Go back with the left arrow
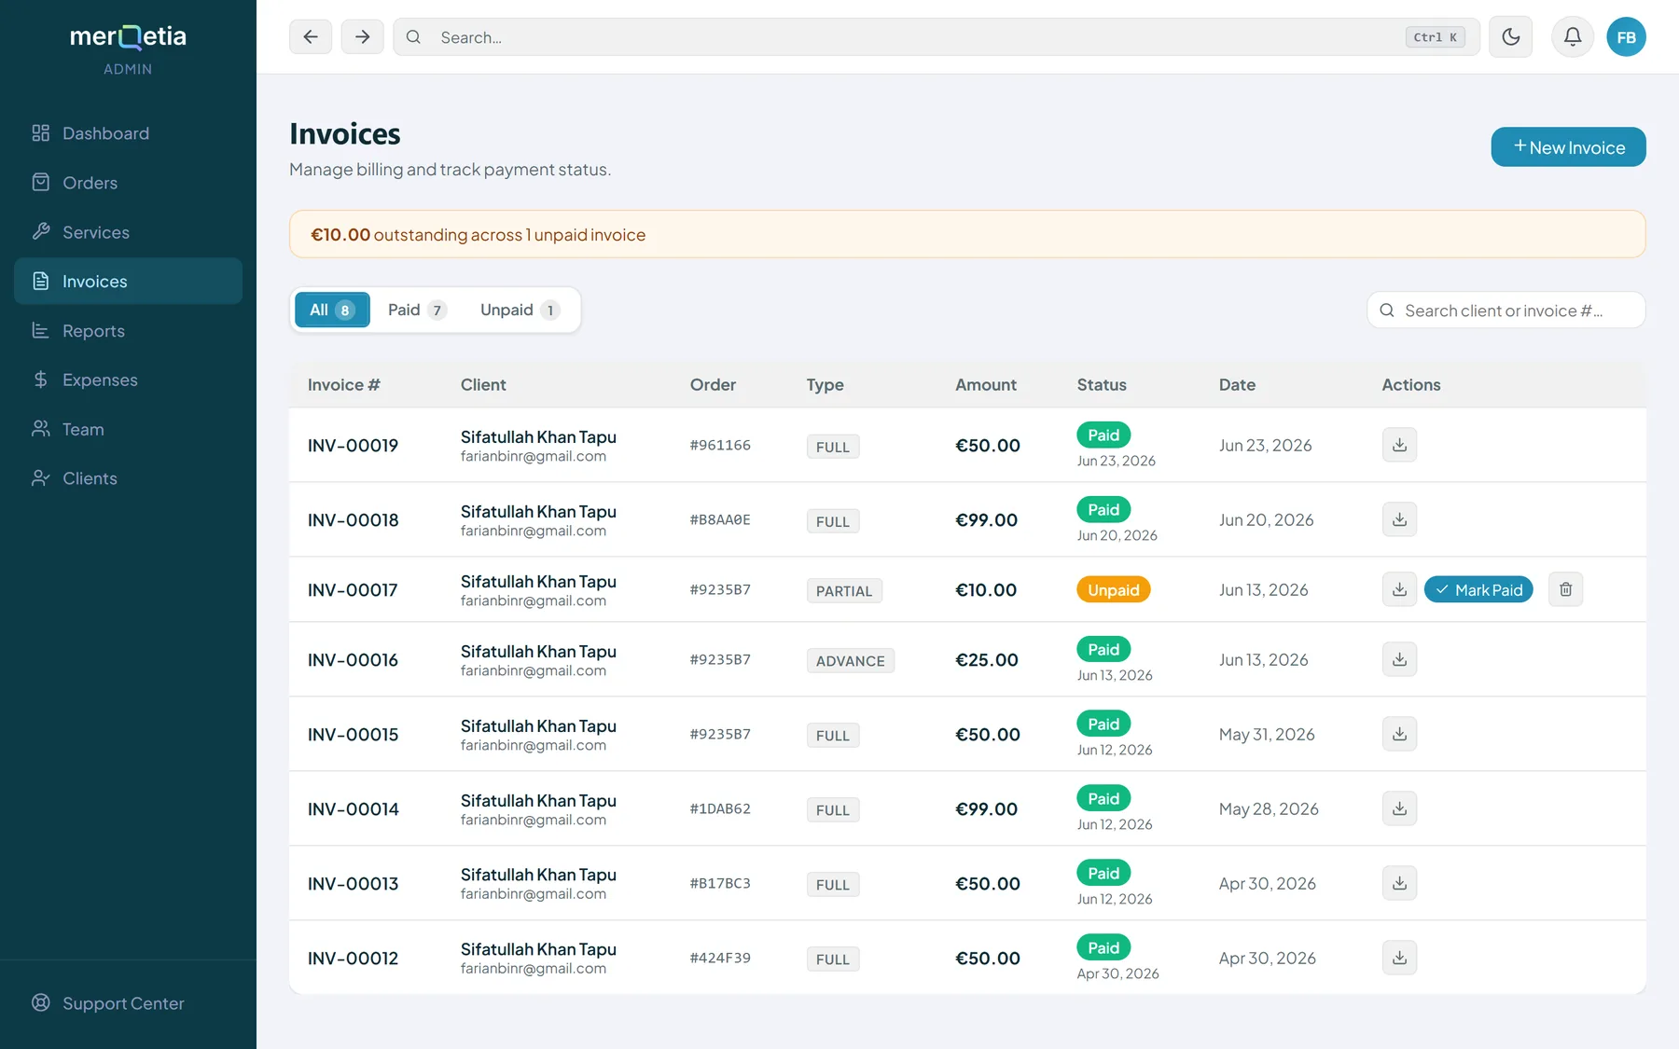Image resolution: width=1679 pixels, height=1049 pixels. coord(311,37)
